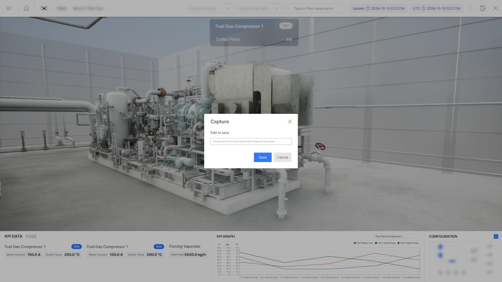Click the CONFIGURATION heading

pos(443,237)
